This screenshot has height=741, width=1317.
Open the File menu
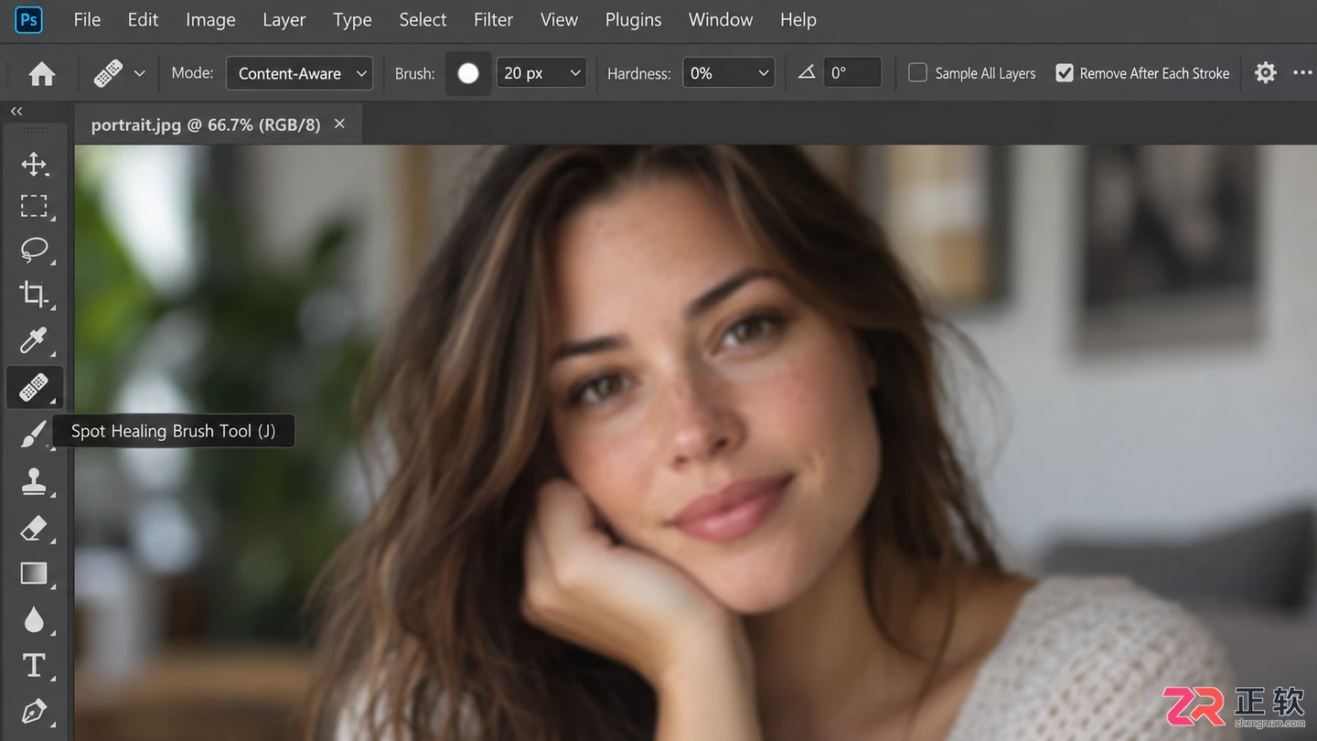click(87, 19)
